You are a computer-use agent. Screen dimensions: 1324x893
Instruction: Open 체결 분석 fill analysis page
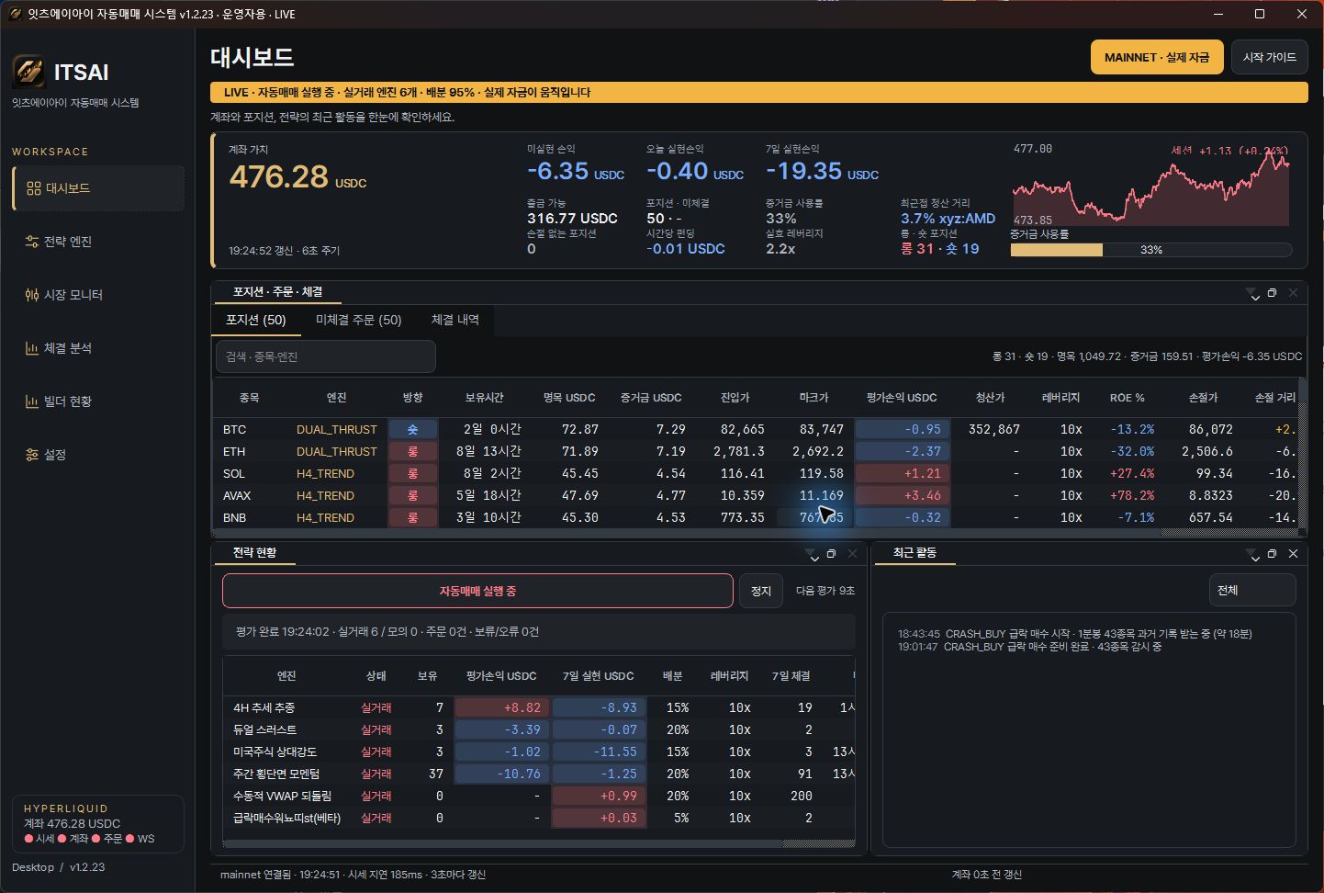(98, 348)
